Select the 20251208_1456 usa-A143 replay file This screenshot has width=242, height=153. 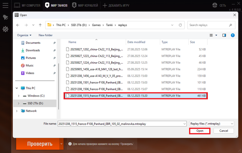coord(136,76)
